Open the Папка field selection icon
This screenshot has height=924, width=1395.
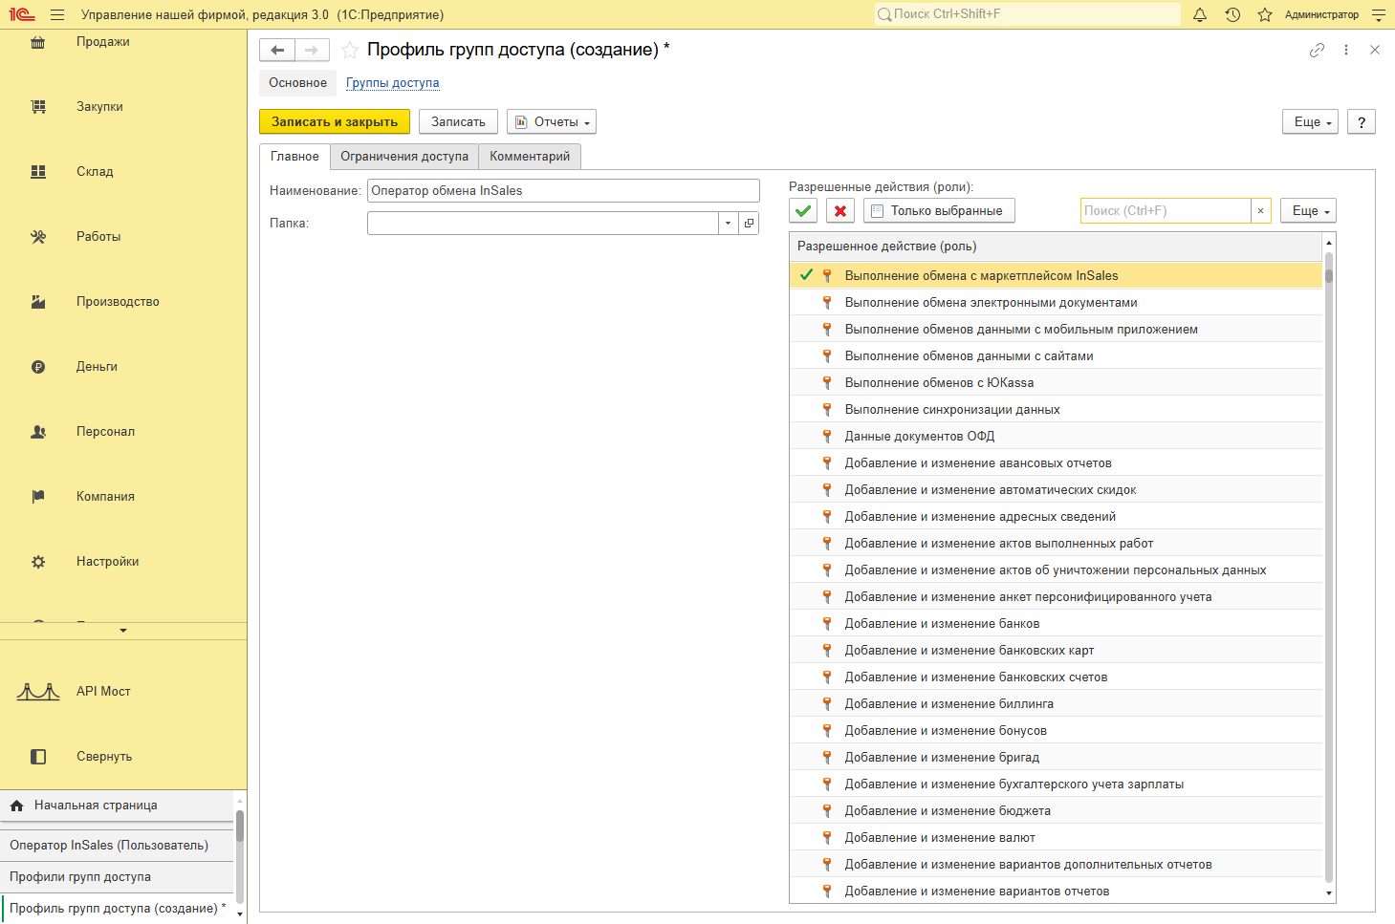click(x=749, y=223)
